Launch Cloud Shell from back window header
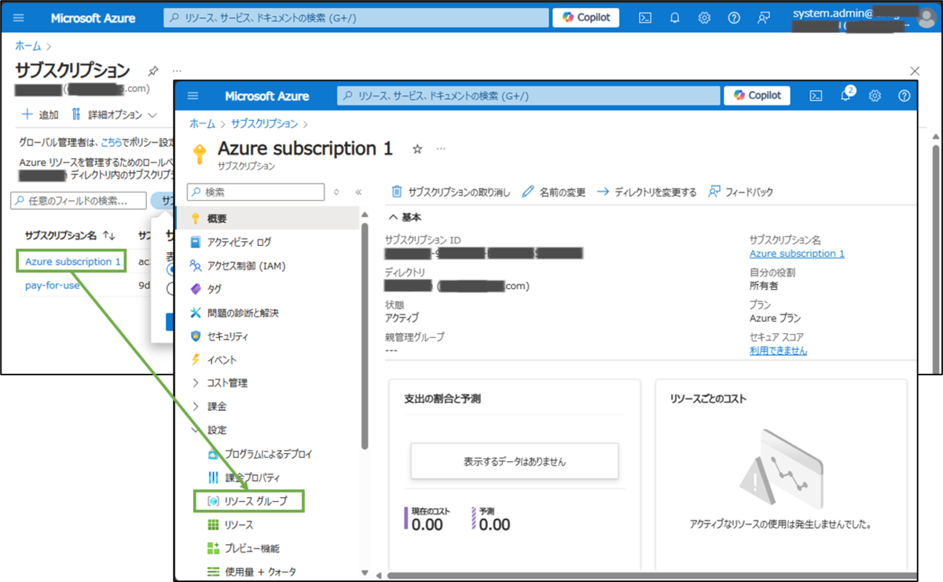 point(645,17)
